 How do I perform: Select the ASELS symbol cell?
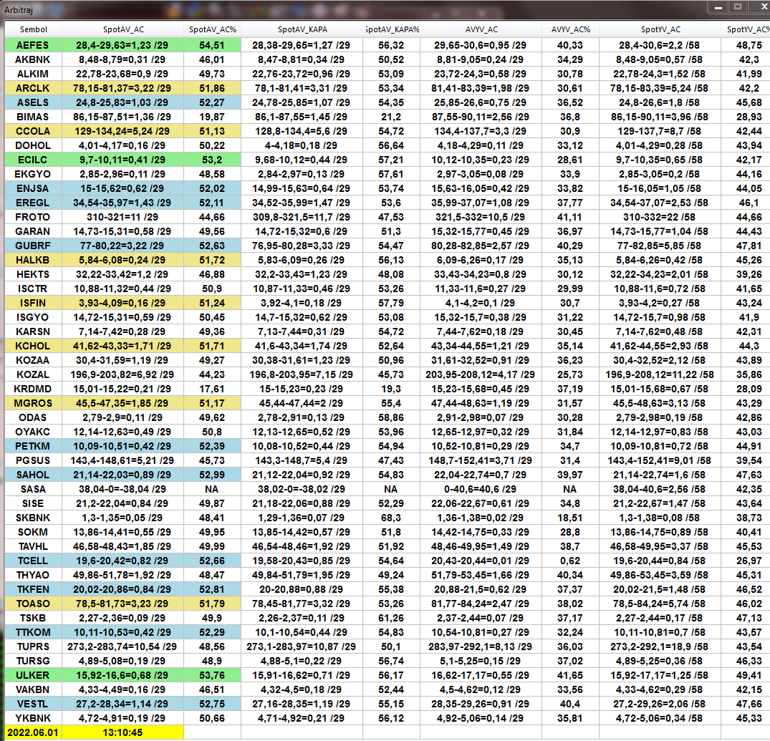click(33, 102)
